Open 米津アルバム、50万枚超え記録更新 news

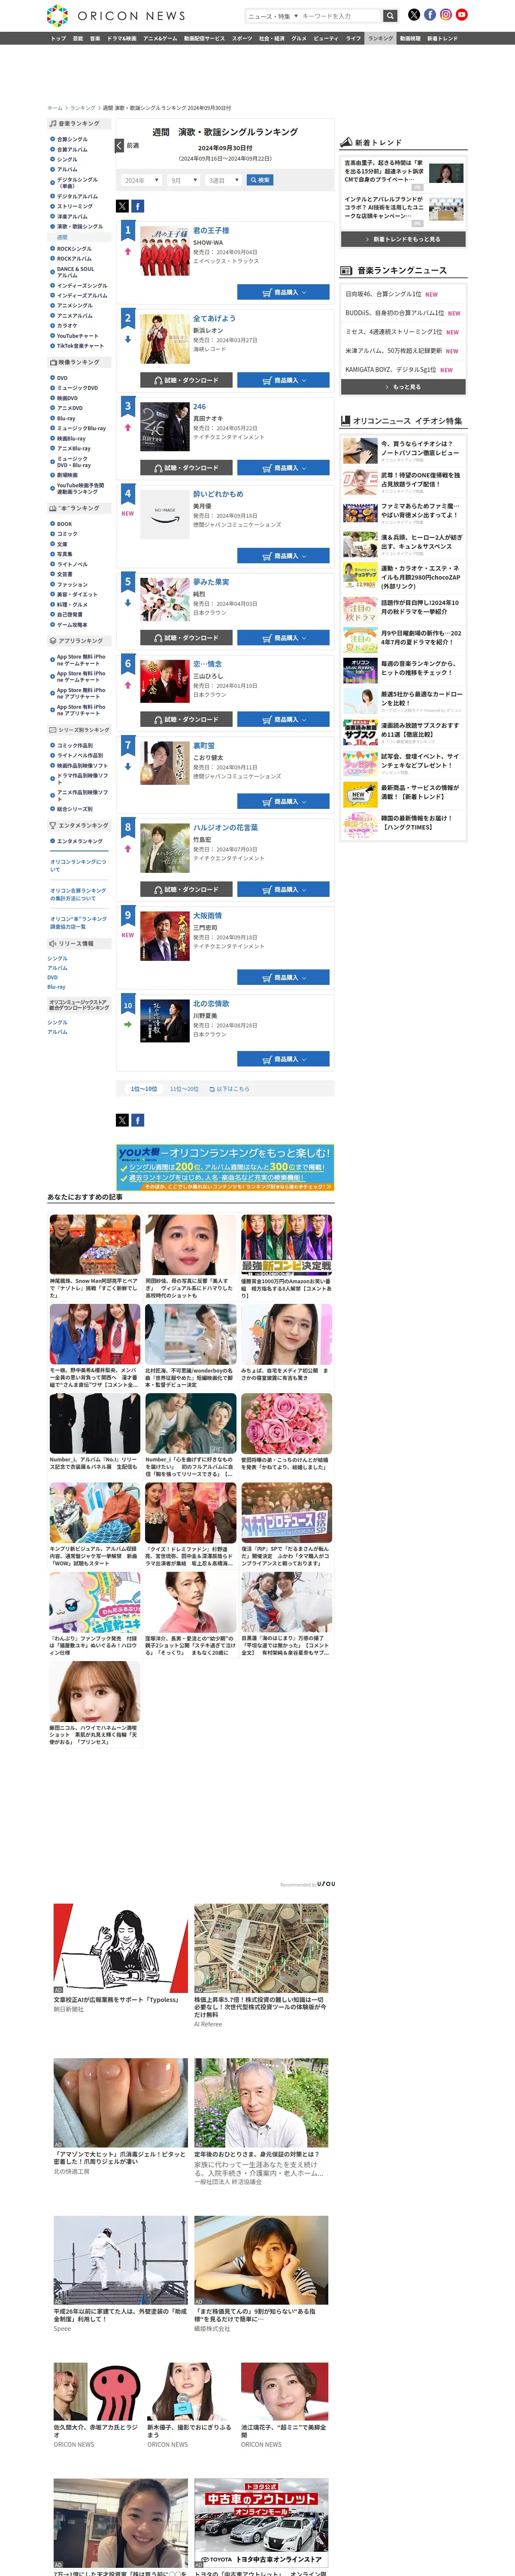[393, 351]
